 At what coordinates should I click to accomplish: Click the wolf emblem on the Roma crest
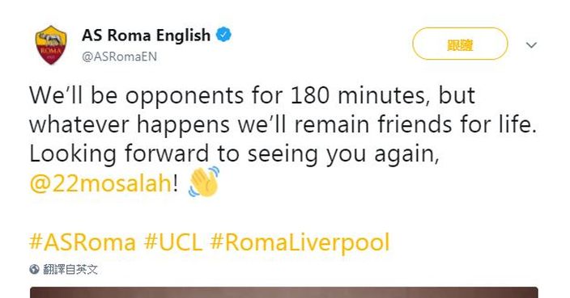click(x=51, y=39)
